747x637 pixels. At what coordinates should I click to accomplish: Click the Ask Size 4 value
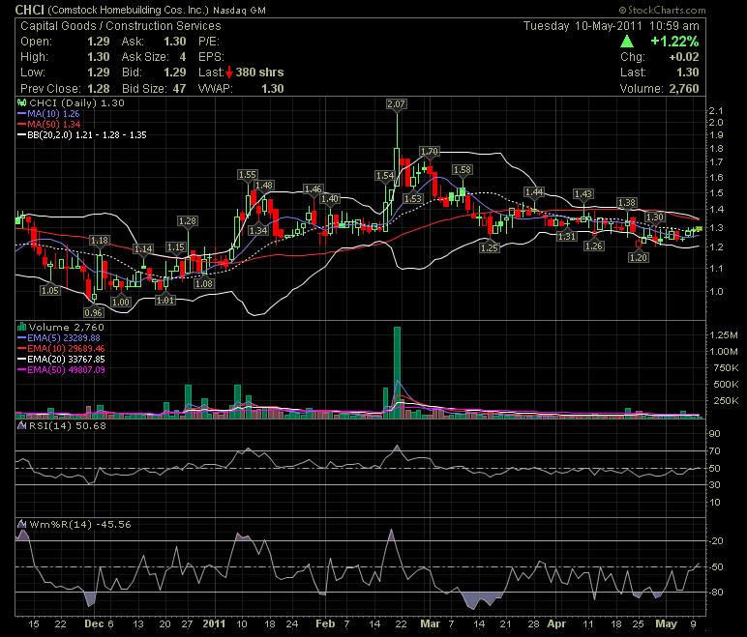pyautogui.click(x=183, y=57)
